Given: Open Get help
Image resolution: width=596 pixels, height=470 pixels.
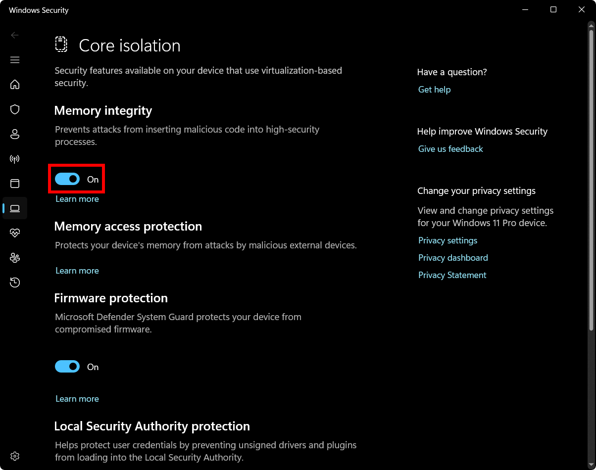Looking at the screenshot, I should (x=434, y=89).
